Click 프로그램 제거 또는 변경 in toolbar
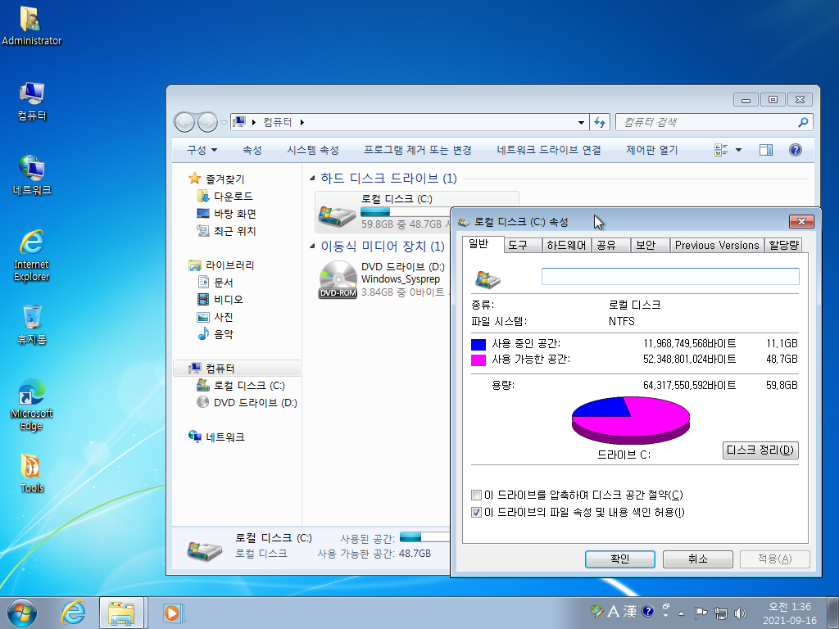839x629 pixels. (x=417, y=150)
